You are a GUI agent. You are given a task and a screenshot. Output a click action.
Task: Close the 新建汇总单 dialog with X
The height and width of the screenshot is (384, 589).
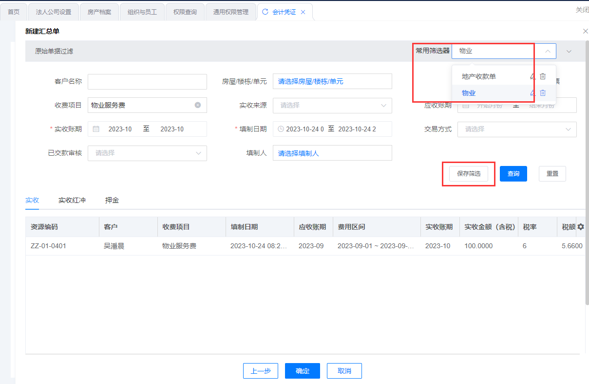click(x=585, y=31)
